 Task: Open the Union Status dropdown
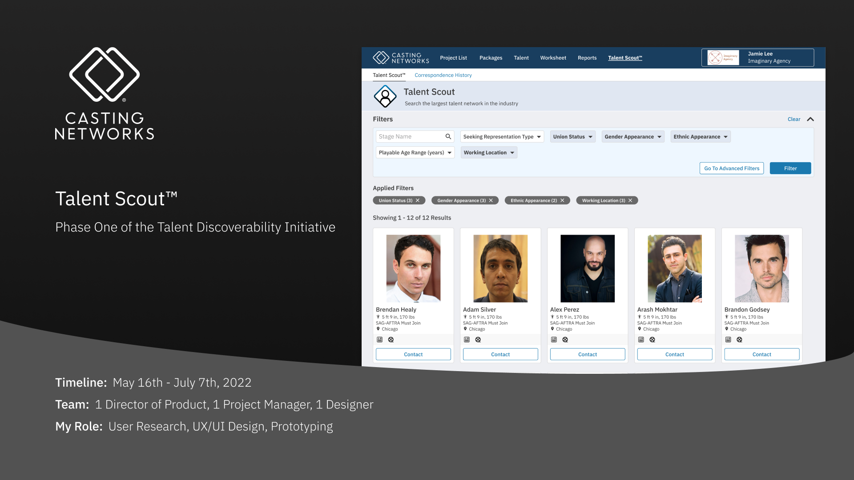(x=572, y=136)
